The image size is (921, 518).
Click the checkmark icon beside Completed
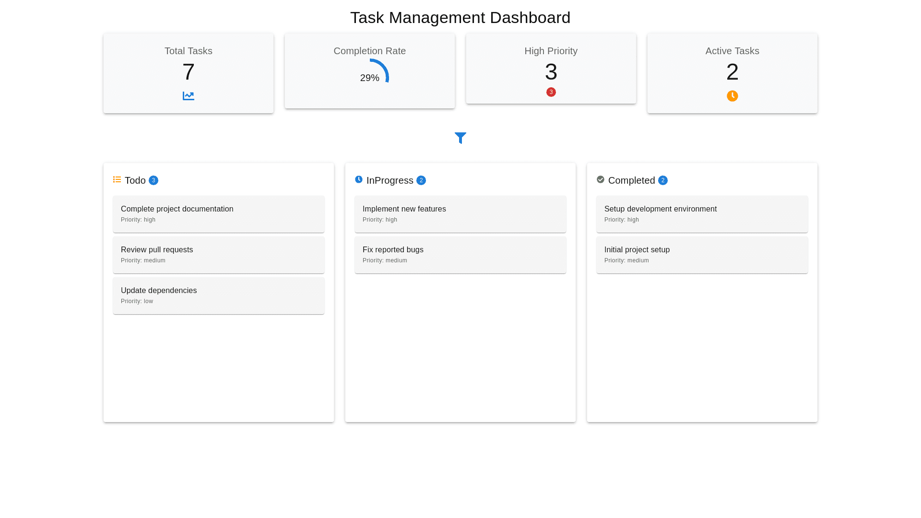600,179
